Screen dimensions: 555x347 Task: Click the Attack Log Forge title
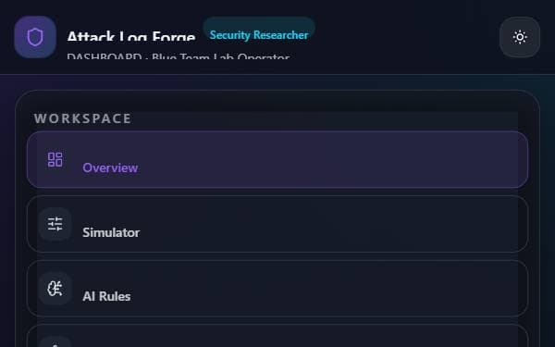coord(131,37)
